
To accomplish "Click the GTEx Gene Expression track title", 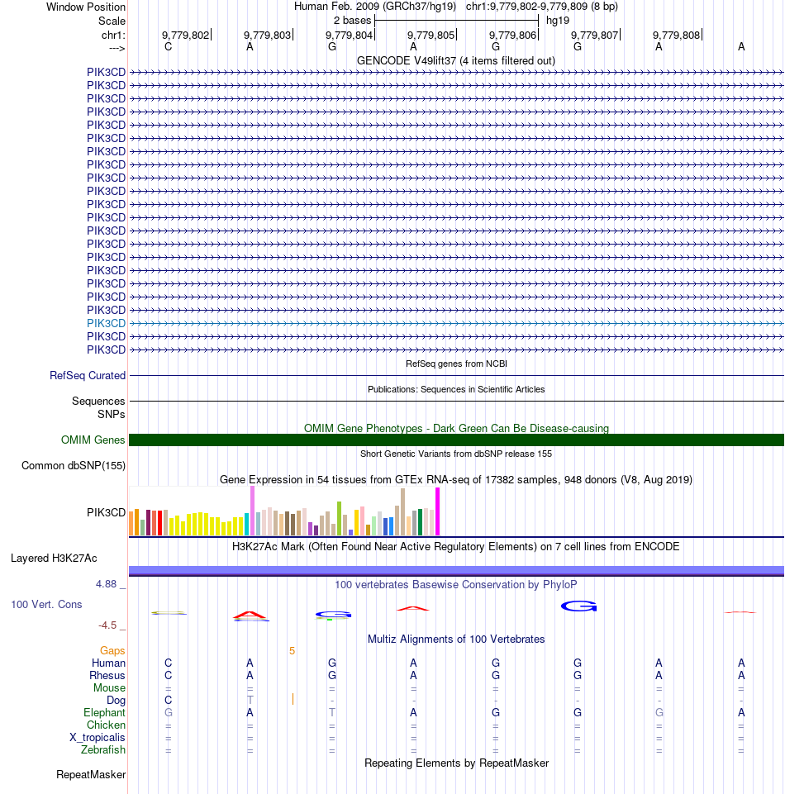I will (x=456, y=479).
